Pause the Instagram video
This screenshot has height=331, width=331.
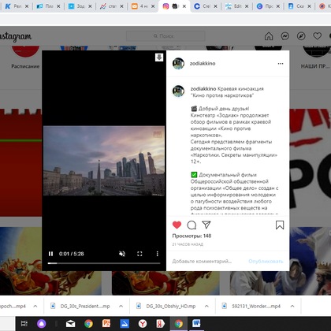click(x=50, y=254)
